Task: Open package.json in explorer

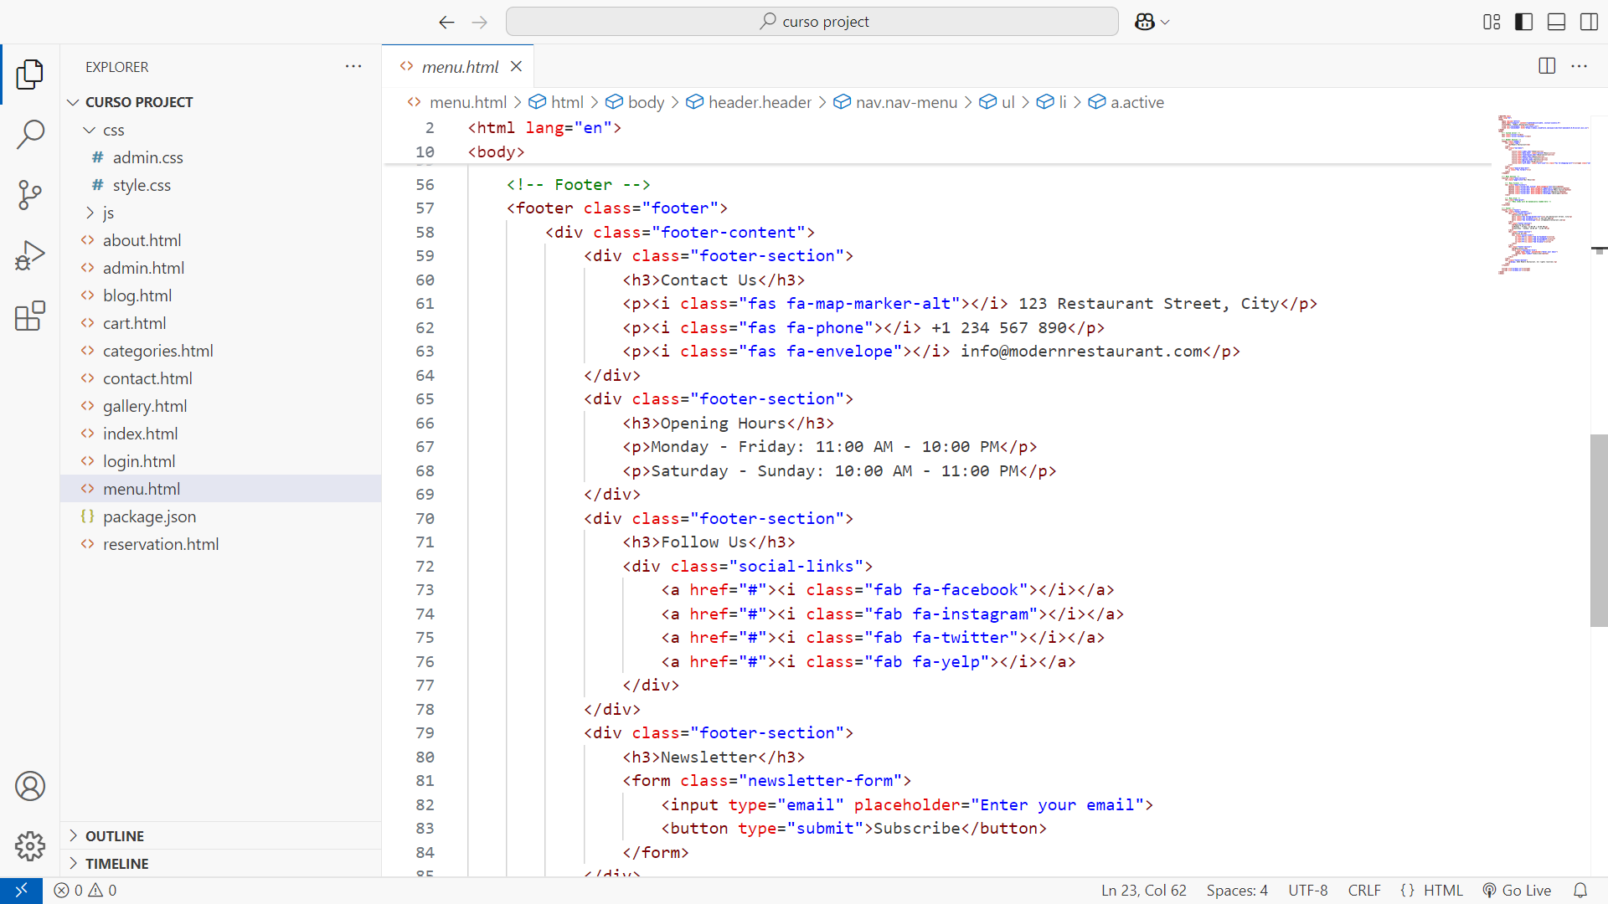Action: pos(221,516)
